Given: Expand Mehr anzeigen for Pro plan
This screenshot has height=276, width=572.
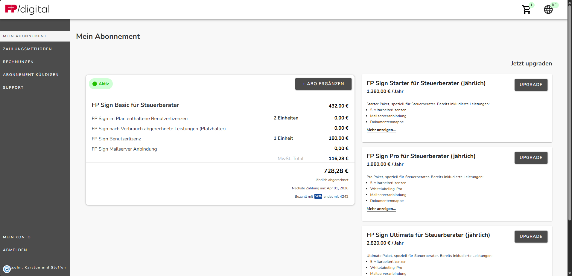Looking at the screenshot, I should pyautogui.click(x=381, y=209).
